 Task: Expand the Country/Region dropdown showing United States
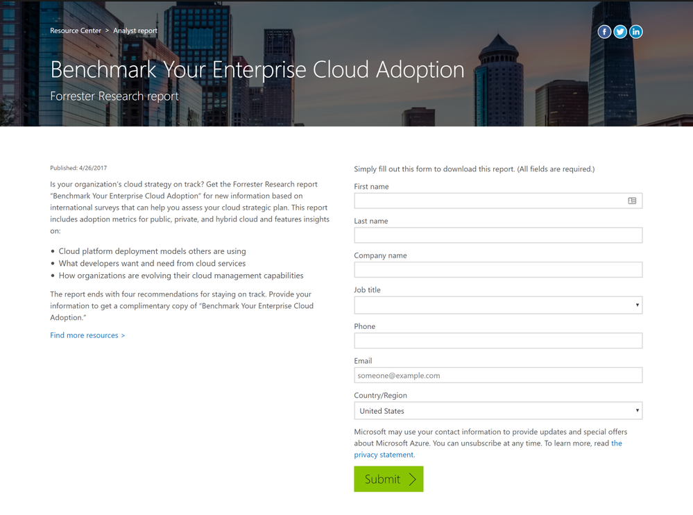coord(497,410)
